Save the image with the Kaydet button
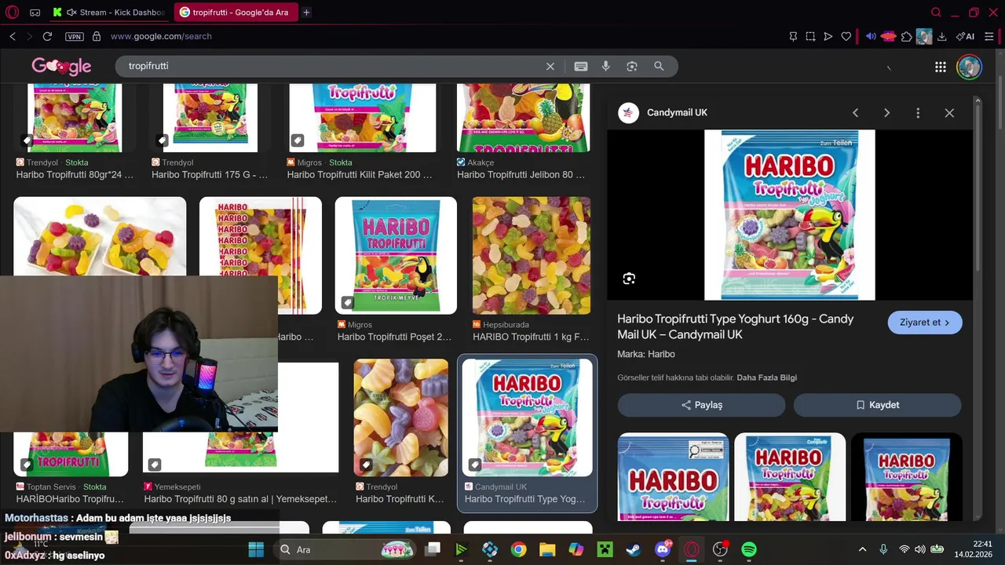This screenshot has height=565, width=1005. tap(877, 405)
